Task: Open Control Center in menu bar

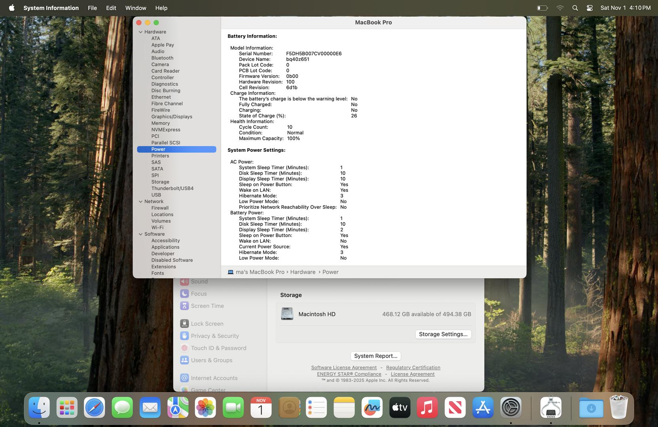Action: pyautogui.click(x=589, y=8)
